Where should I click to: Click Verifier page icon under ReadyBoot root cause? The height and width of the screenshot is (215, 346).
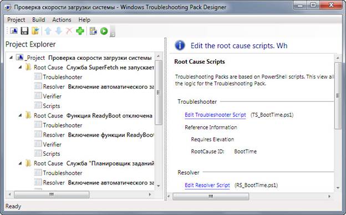pos(38,144)
